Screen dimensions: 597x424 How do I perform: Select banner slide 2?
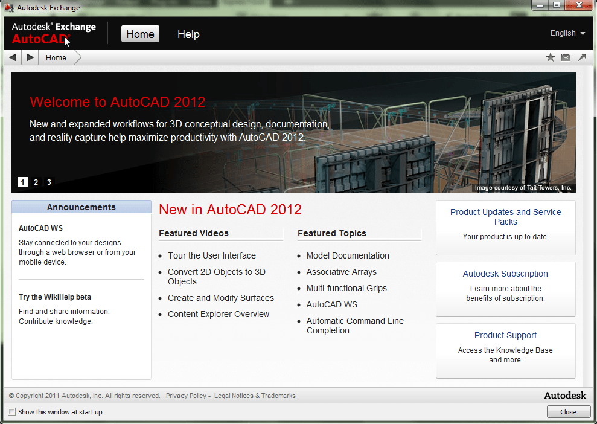click(36, 182)
